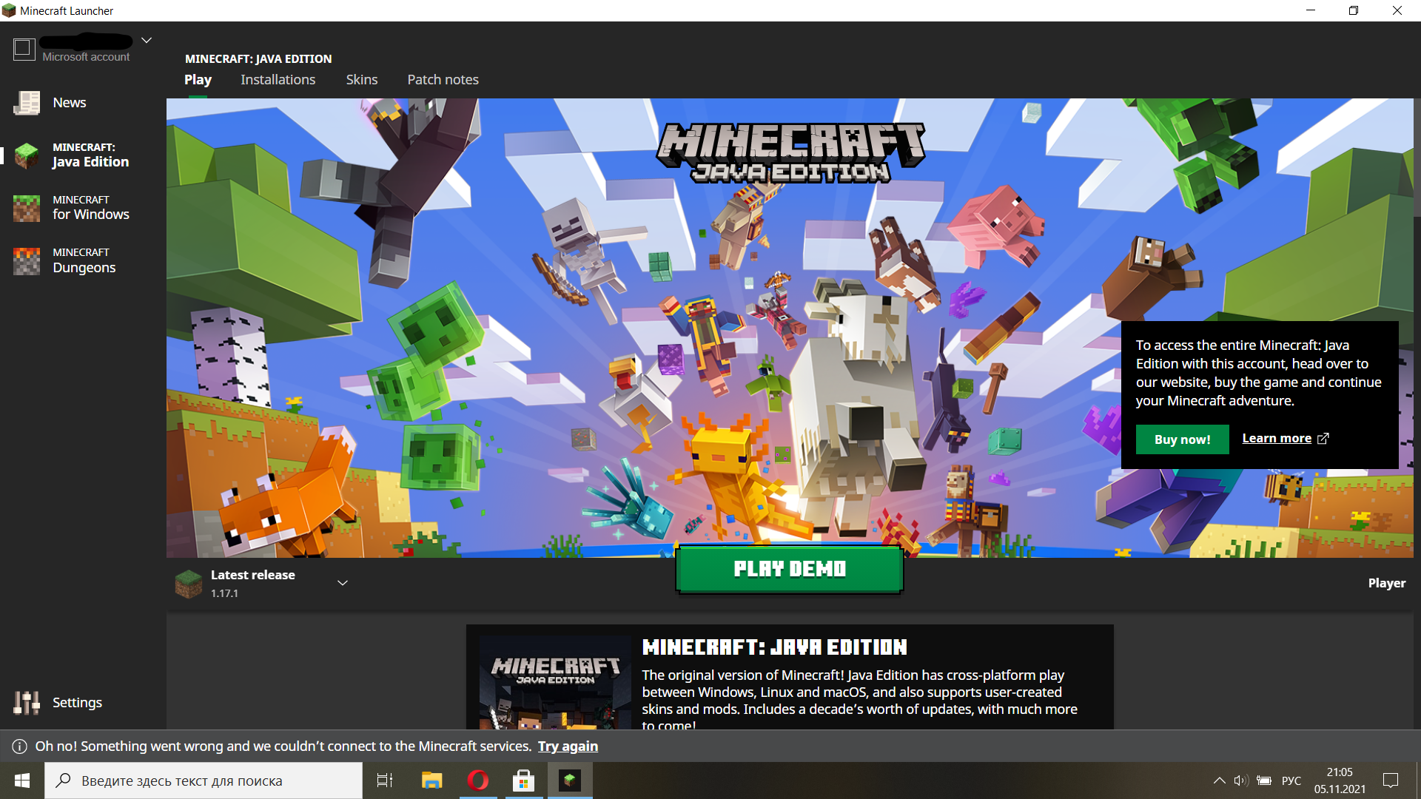Open Minecraft for Windows sidebar icon
This screenshot has height=799, width=1421.
(27, 208)
